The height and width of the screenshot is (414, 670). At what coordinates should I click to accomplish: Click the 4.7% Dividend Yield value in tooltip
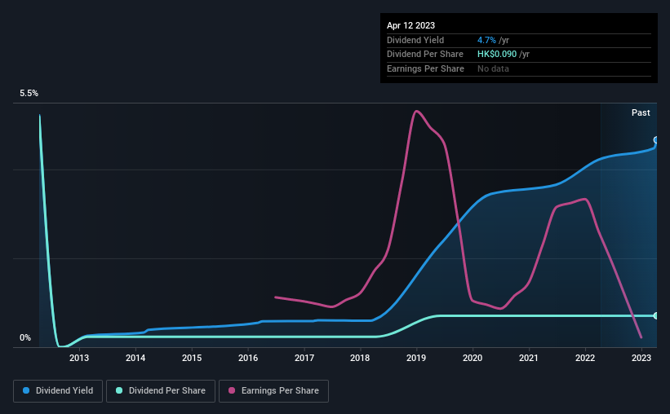click(486, 40)
